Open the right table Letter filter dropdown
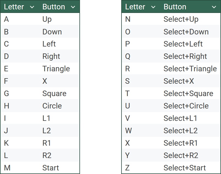The image size is (221, 174). [153, 7]
